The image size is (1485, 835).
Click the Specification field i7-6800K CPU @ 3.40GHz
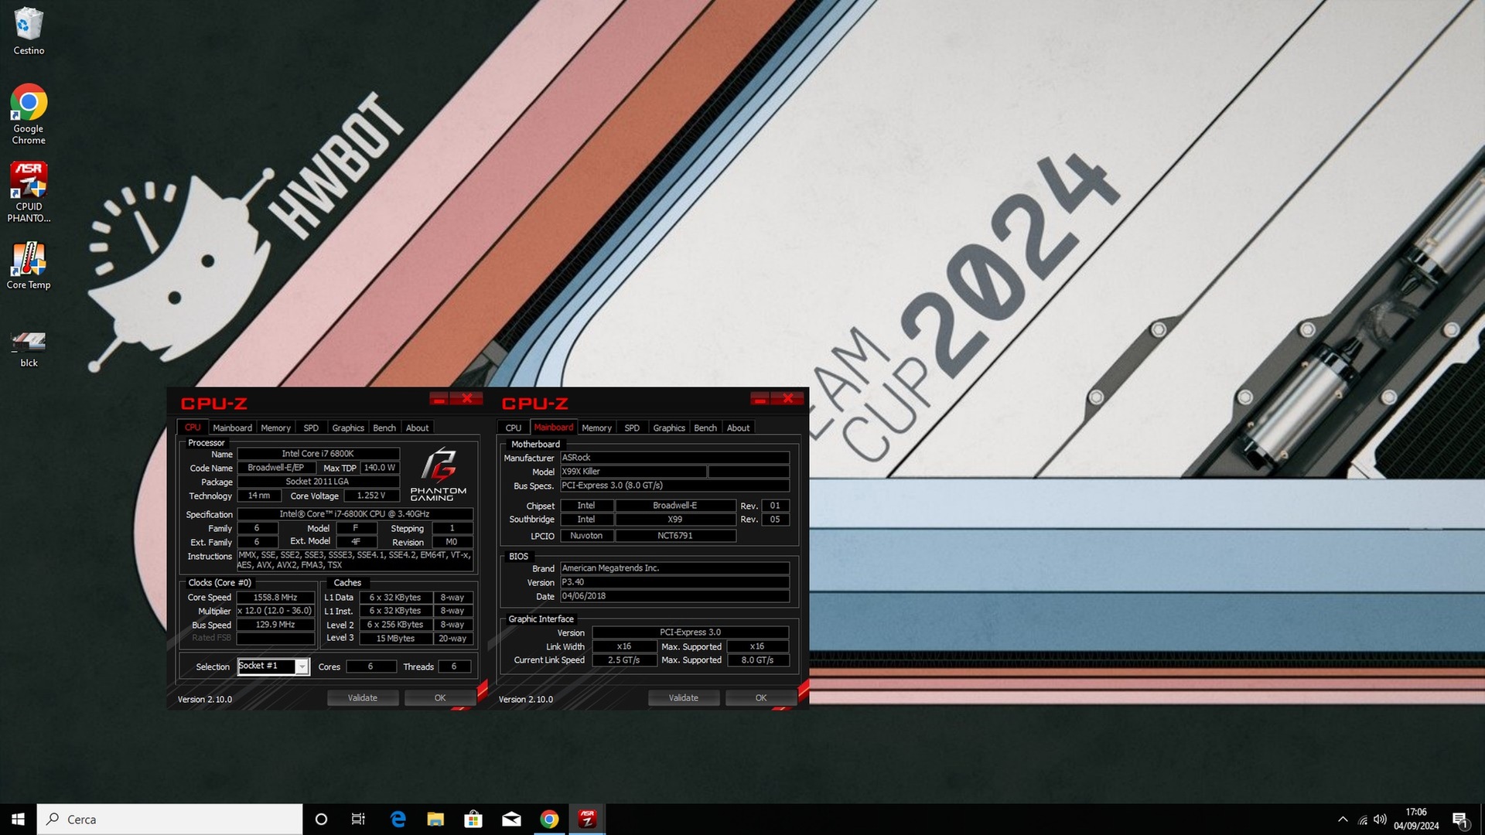[354, 514]
